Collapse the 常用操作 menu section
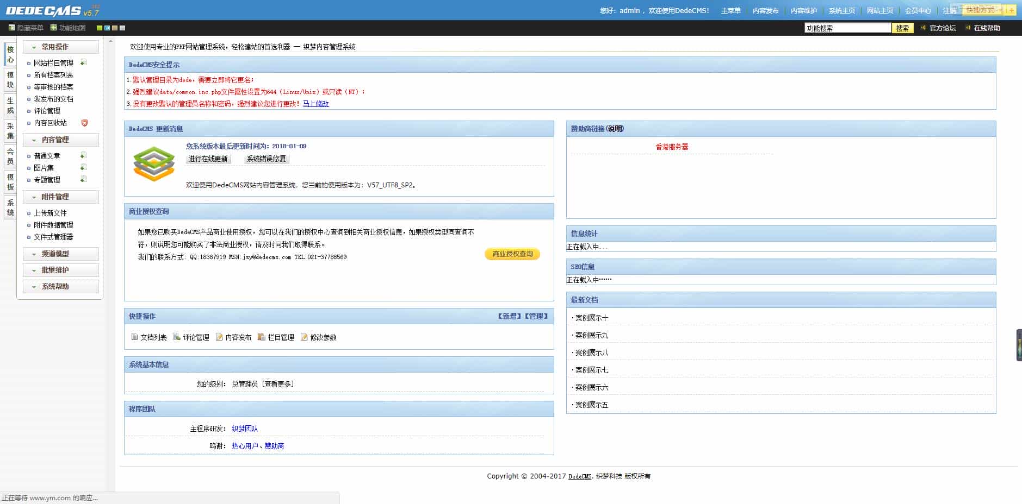This screenshot has height=504, width=1022. click(61, 47)
